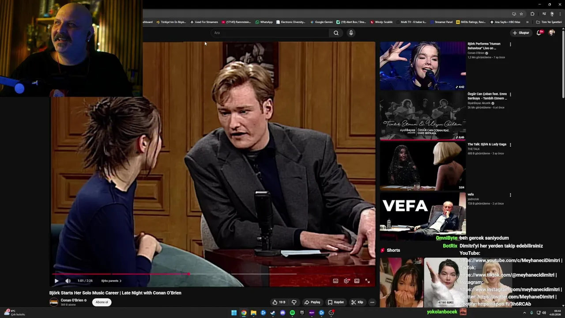Open the YouTube notifications bell
Screen dimensions: 565x318
539,33
